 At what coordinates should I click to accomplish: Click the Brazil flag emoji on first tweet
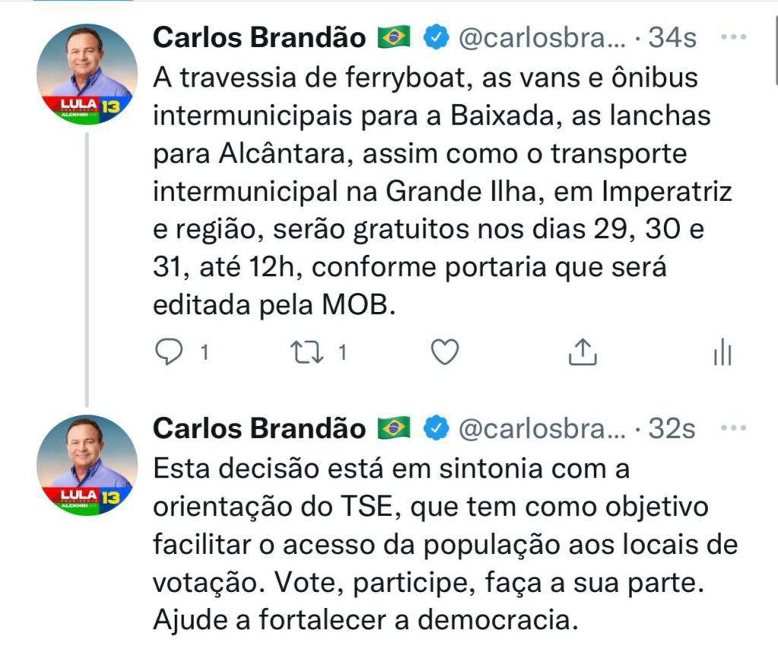(x=394, y=37)
